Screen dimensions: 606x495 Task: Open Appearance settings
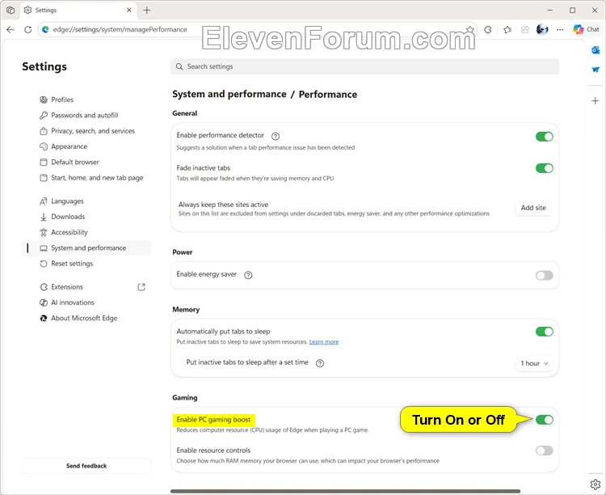[87, 146]
